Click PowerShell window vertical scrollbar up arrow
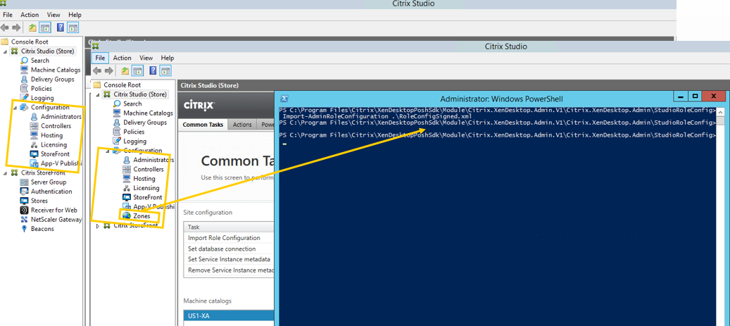730x326 pixels. pos(720,112)
